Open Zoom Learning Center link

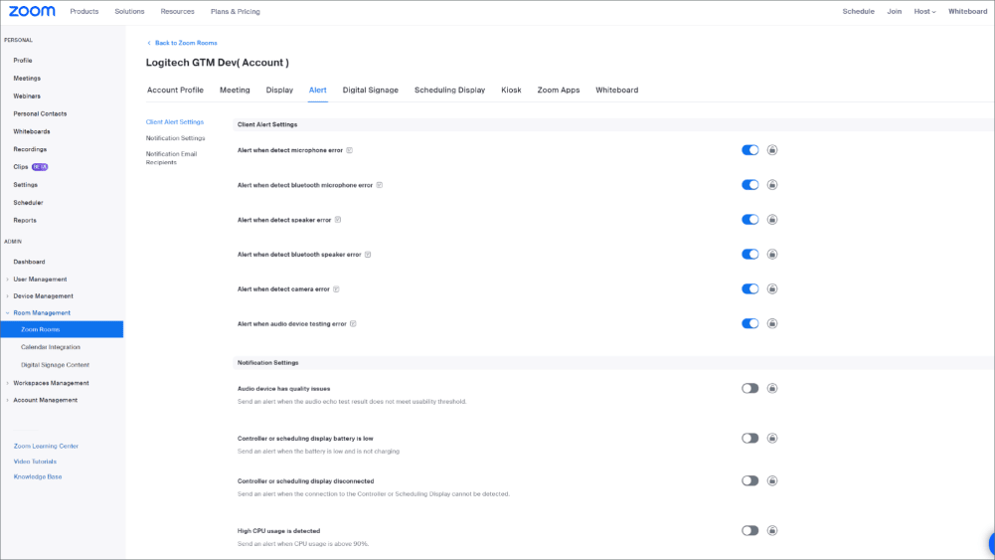click(x=46, y=447)
